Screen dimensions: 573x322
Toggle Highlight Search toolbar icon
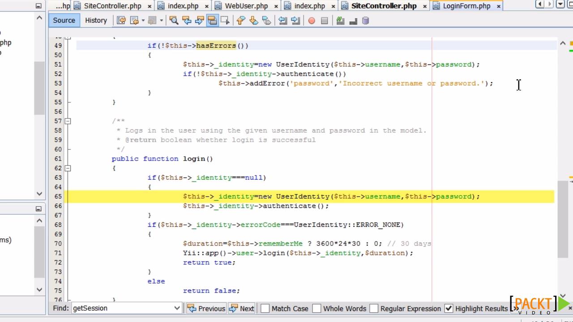coord(212,21)
